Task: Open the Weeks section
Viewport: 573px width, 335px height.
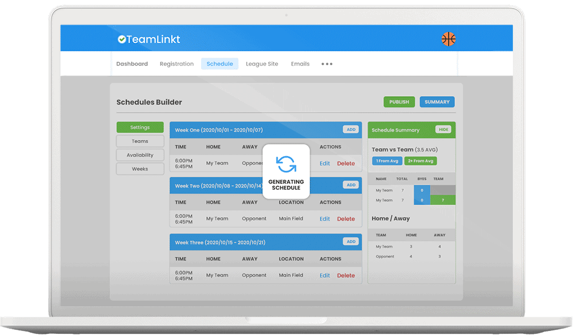Action: coord(140,169)
